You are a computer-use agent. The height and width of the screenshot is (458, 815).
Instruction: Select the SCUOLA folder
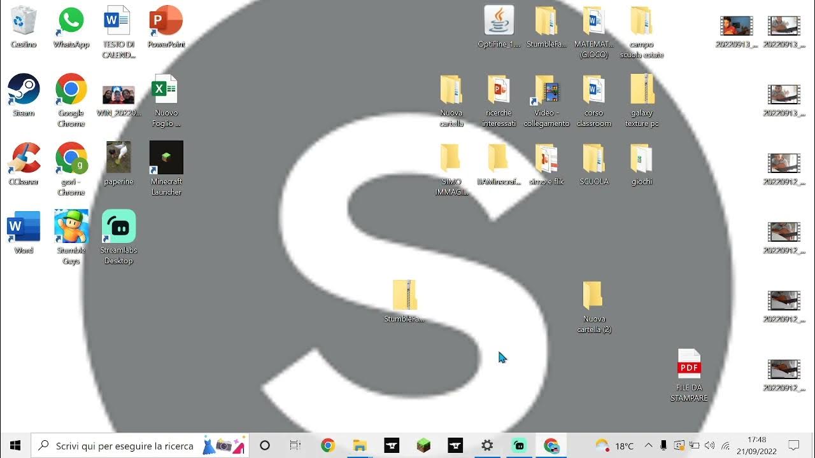click(594, 165)
